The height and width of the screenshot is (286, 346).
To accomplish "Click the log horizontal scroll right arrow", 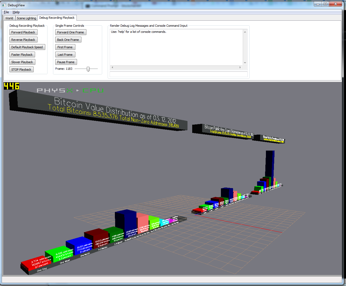I will click(x=240, y=67).
